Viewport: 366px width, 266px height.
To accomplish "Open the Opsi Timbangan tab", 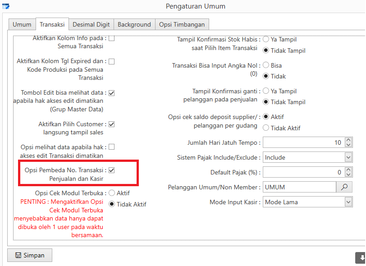I will click(182, 24).
